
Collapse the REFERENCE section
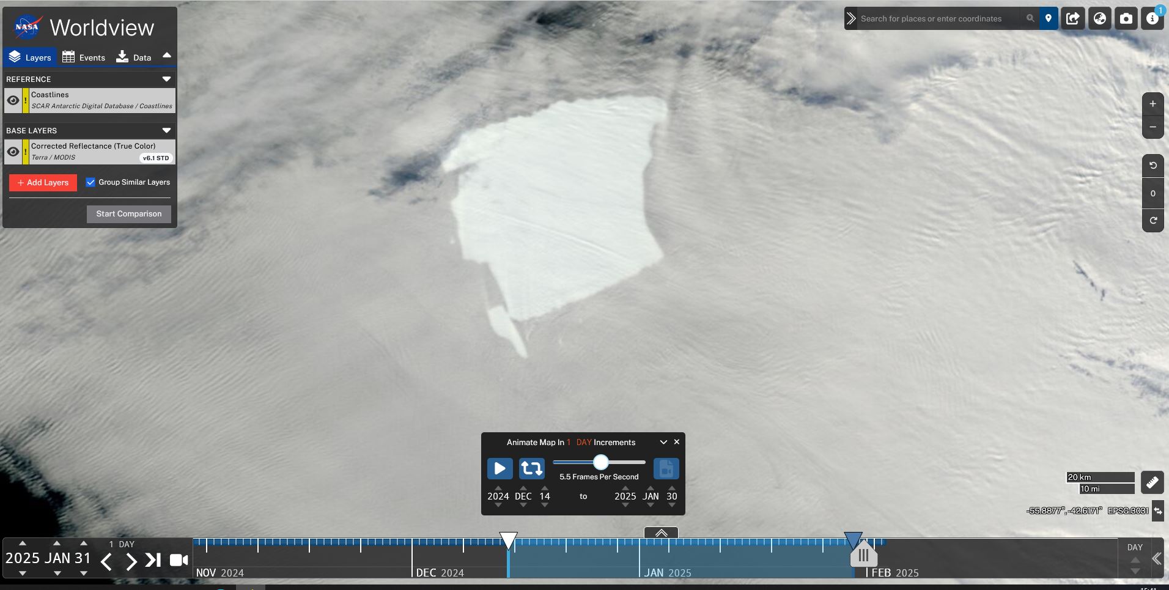[165, 78]
